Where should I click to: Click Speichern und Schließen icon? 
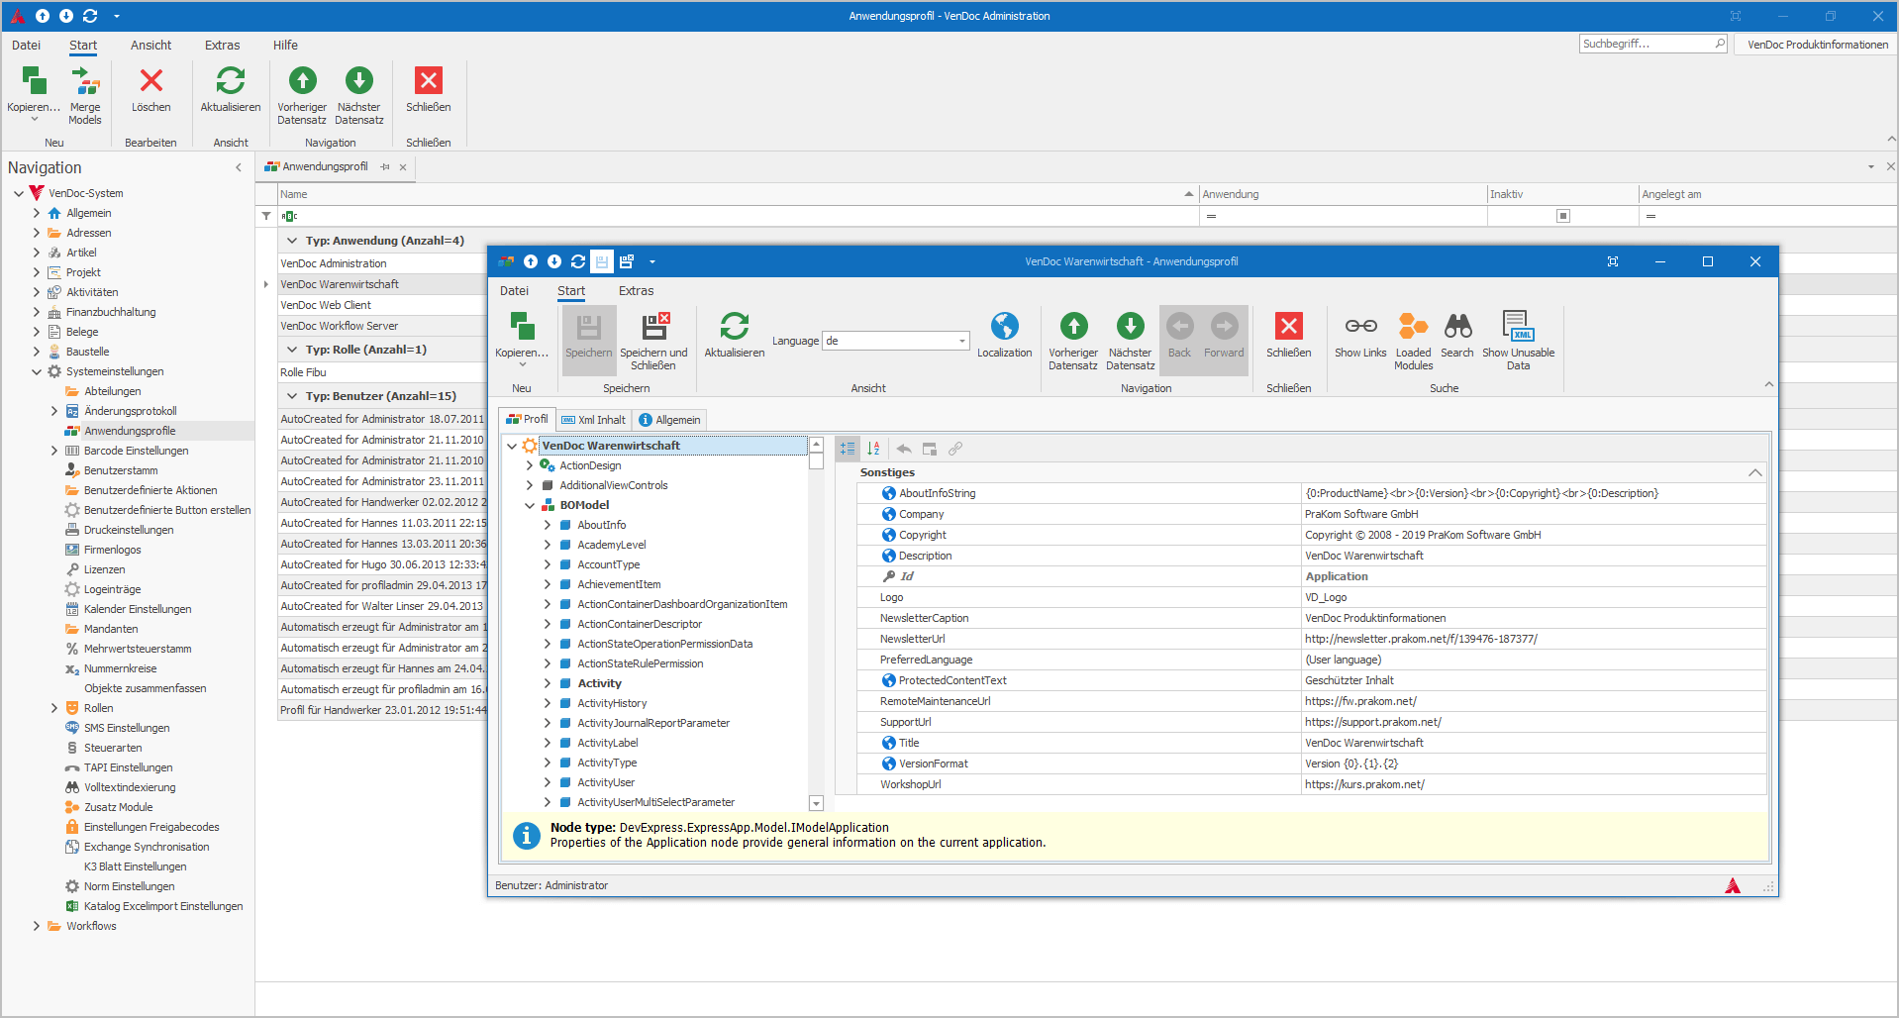pyautogui.click(x=653, y=327)
